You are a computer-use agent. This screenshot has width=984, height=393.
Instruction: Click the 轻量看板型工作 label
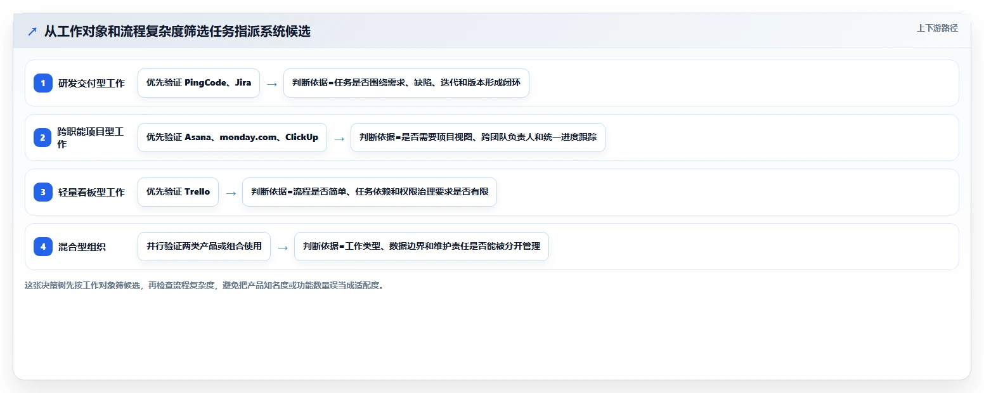coord(91,192)
